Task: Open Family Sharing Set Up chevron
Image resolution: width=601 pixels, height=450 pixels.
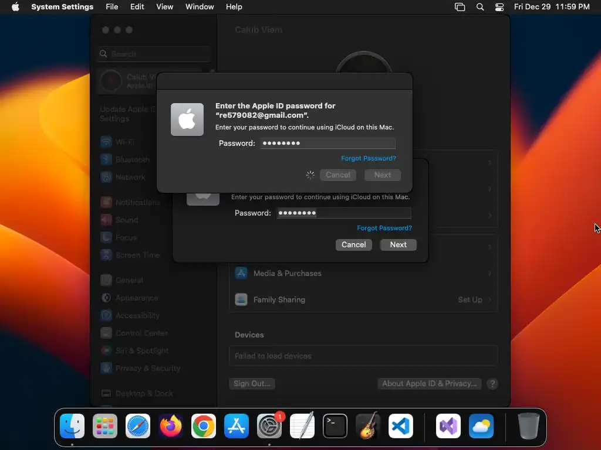Action: [x=489, y=299]
